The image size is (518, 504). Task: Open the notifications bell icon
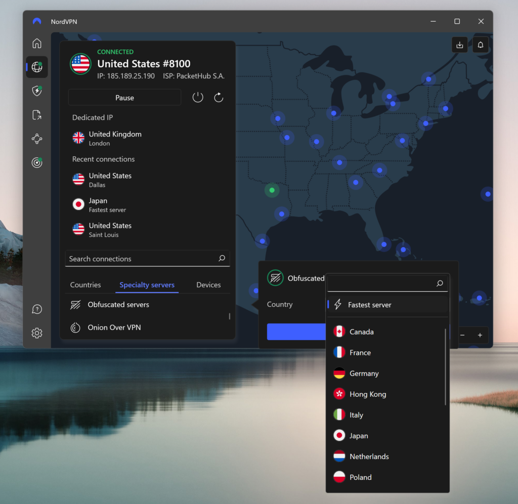tap(481, 45)
